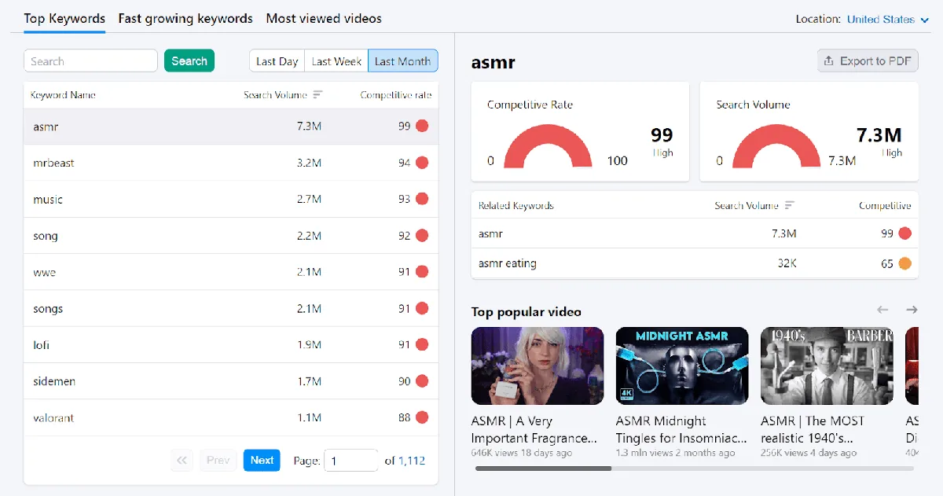Open the Very Important Fragrance video thumbnail

pos(538,366)
